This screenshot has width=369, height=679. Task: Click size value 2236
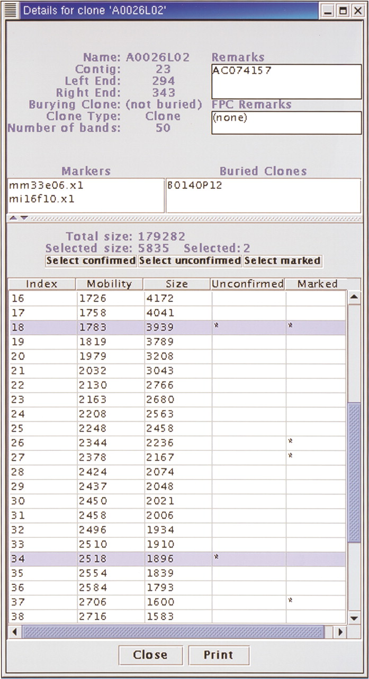click(160, 443)
